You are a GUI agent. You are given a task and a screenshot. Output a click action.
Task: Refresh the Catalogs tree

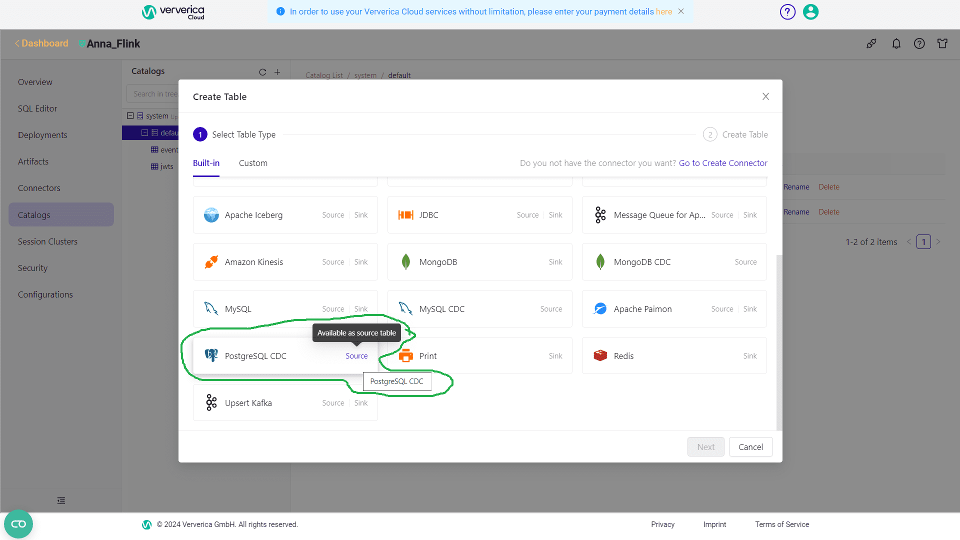[x=262, y=72]
